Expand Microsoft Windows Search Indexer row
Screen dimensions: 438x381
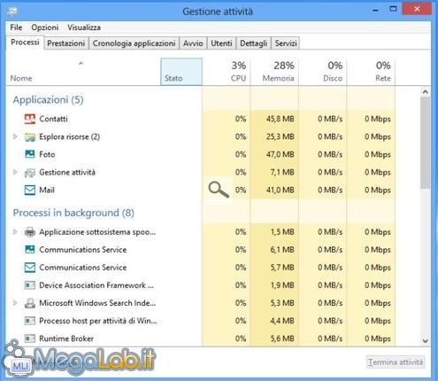coord(15,303)
